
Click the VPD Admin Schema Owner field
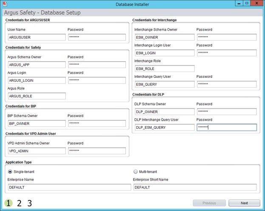[x=37, y=151]
